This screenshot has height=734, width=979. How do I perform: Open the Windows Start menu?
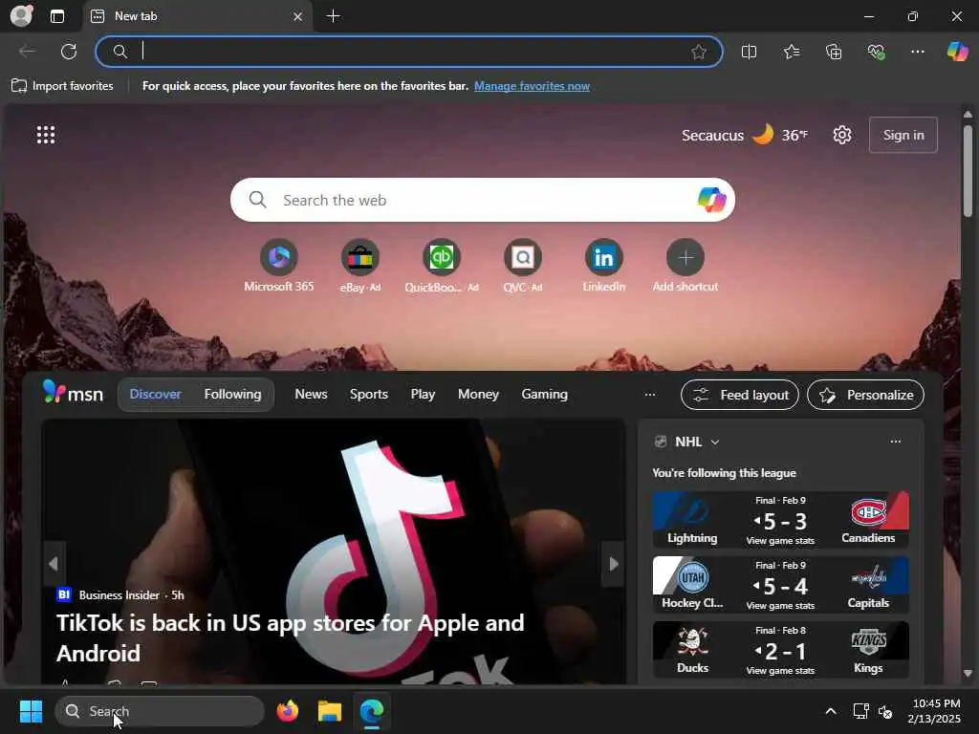click(31, 711)
